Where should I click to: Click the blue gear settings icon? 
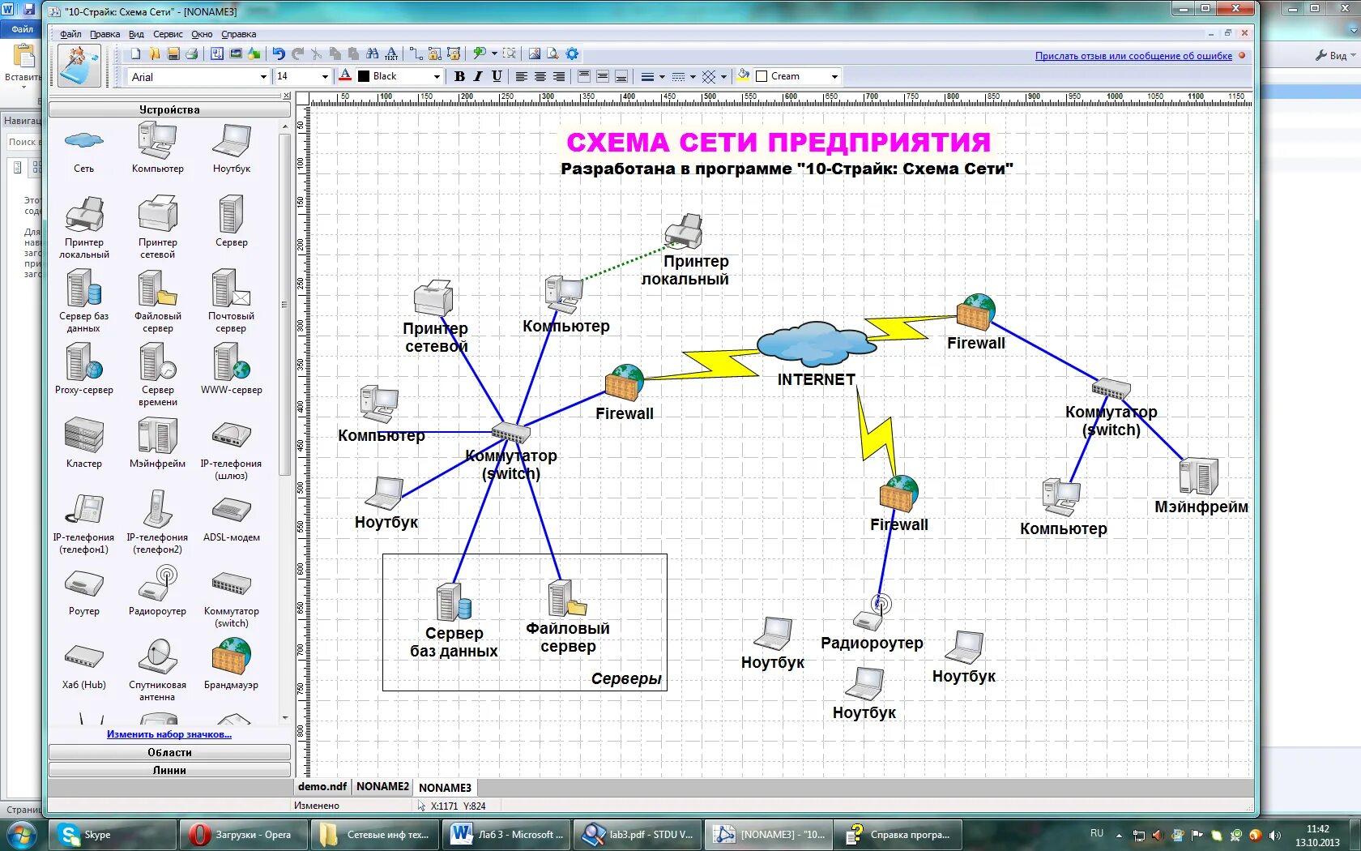573,53
